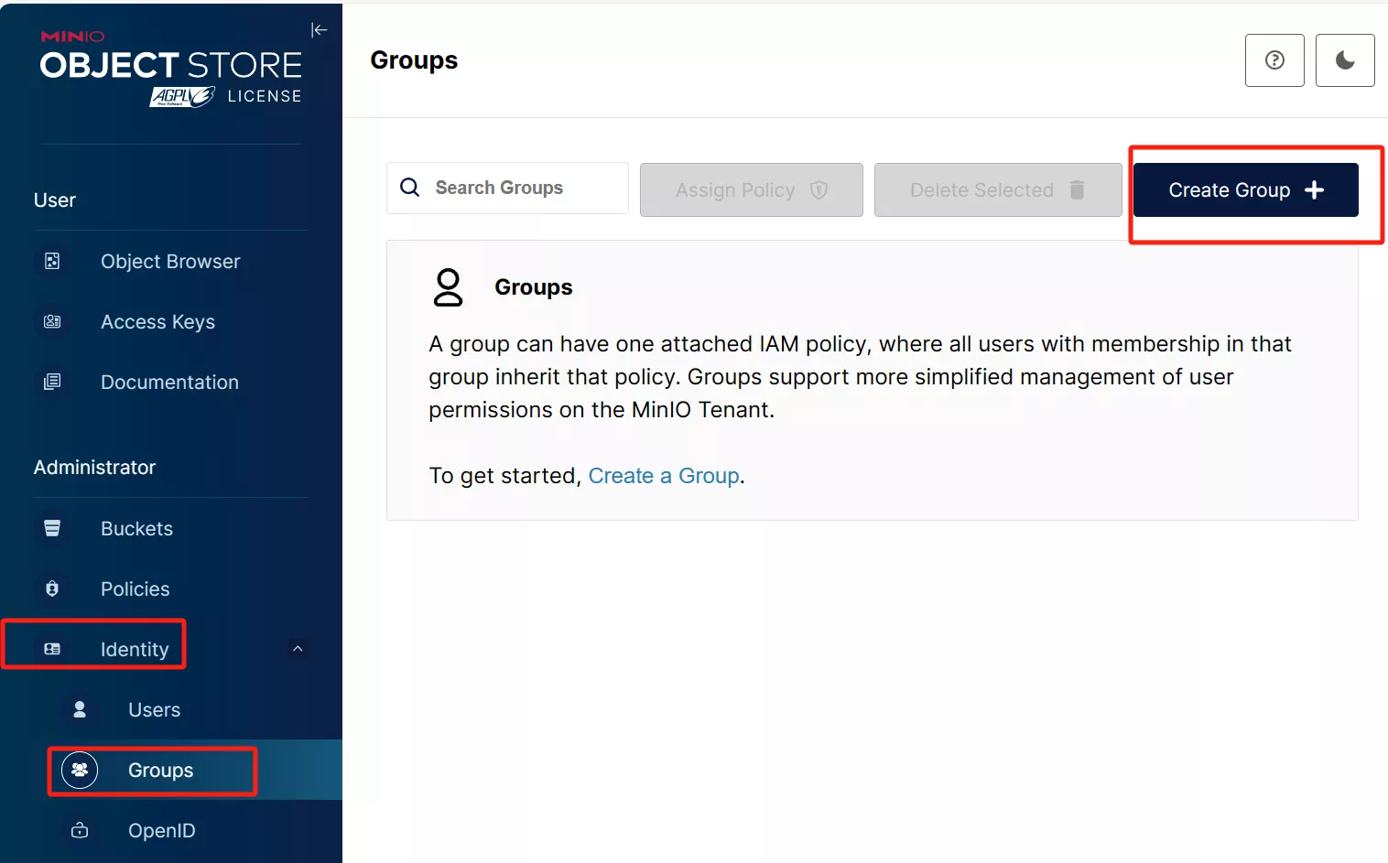The width and height of the screenshot is (1388, 863).
Task: Click the OpenID lock icon
Action: tap(80, 831)
